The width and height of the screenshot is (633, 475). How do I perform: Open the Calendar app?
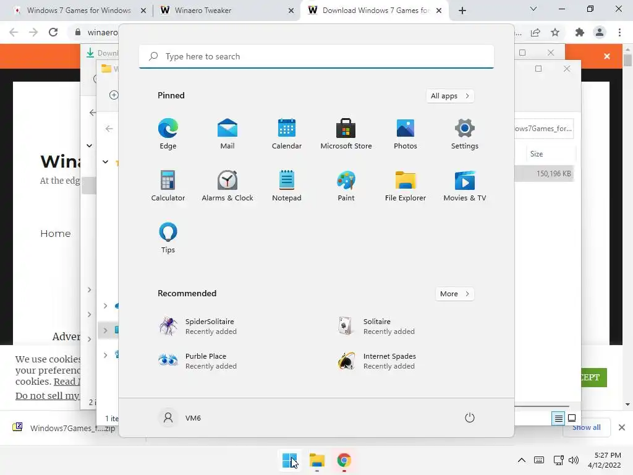tap(287, 134)
